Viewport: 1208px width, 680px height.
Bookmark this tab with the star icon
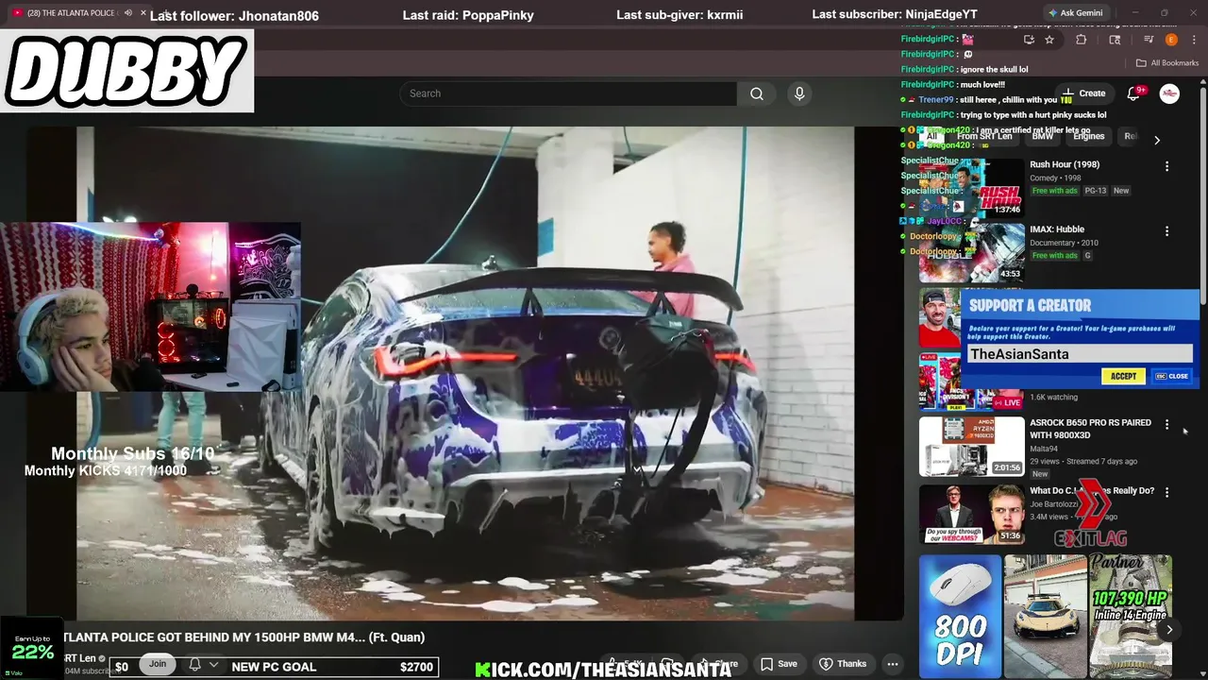pyautogui.click(x=1049, y=40)
